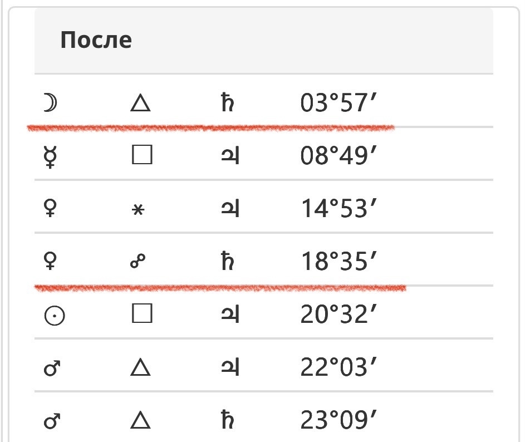Click the Mars symbol in the 23°09′ row
525x442 pixels.
tap(53, 420)
